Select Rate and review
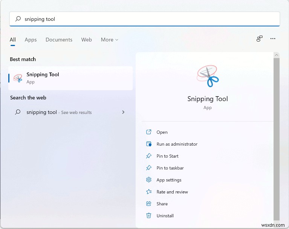The height and width of the screenshot is (229, 289). pyautogui.click(x=172, y=192)
